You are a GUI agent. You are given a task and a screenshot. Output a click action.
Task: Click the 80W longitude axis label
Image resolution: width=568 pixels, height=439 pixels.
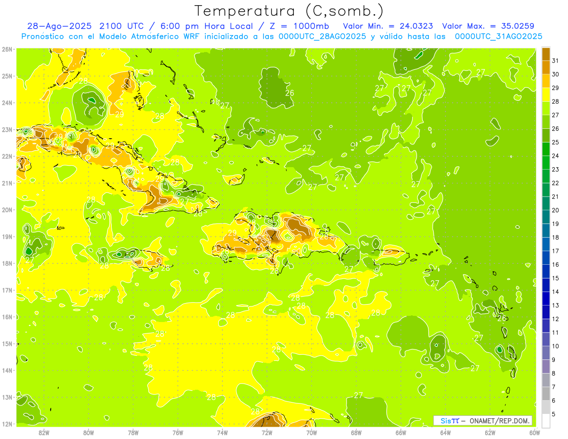(89, 432)
